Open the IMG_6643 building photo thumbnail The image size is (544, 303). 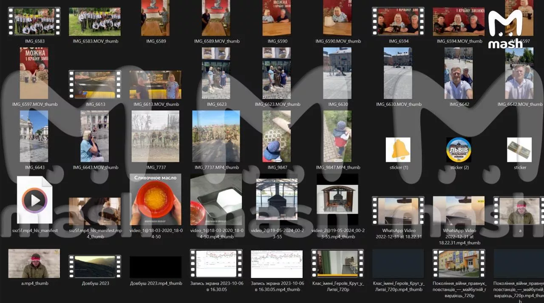point(34,136)
